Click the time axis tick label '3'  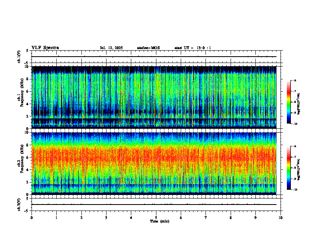click(106, 218)
